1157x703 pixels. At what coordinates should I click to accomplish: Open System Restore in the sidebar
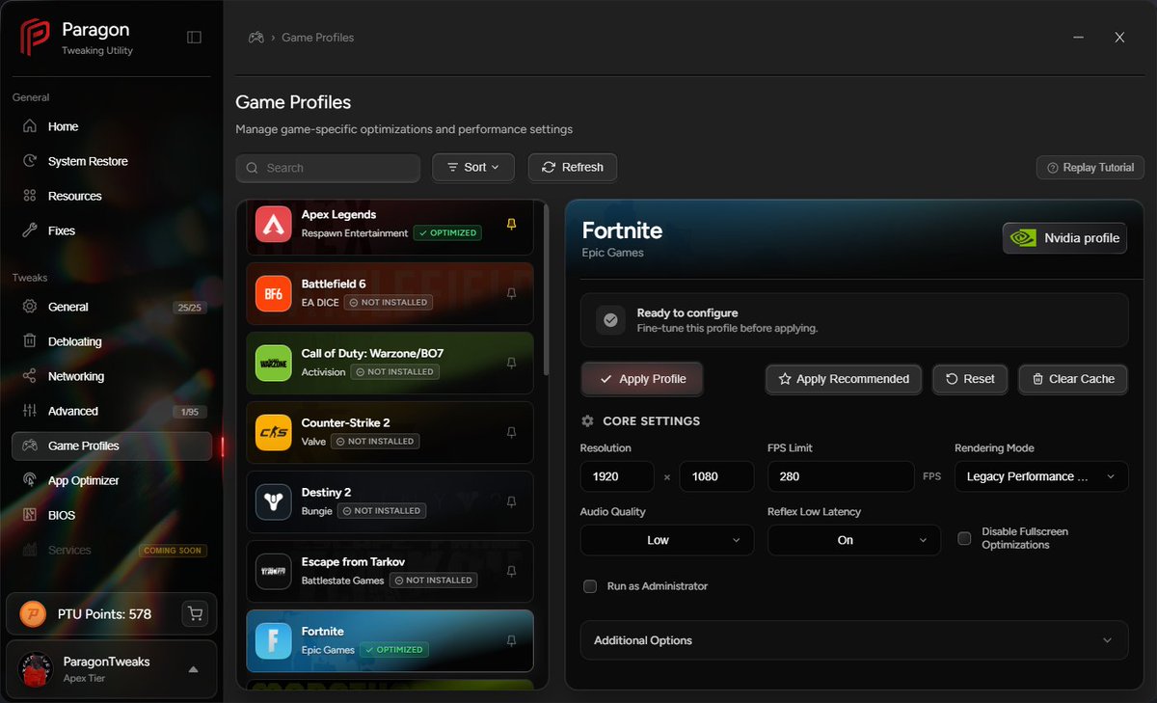pyautogui.click(x=112, y=161)
